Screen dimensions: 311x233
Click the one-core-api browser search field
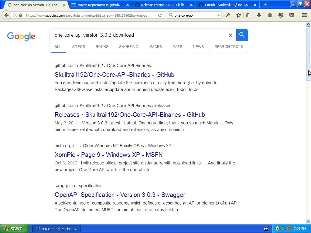[x=194, y=15]
